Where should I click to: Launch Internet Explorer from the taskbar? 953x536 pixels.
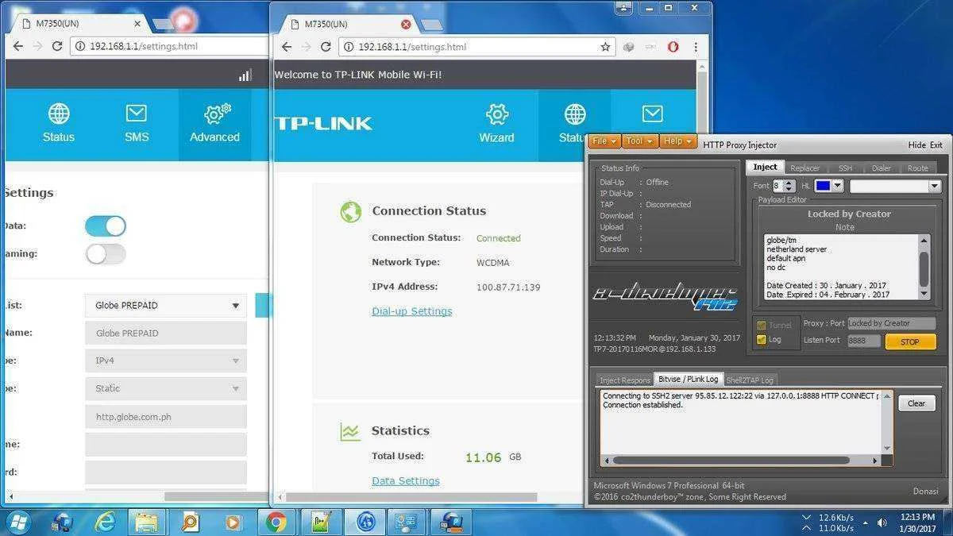[105, 522]
